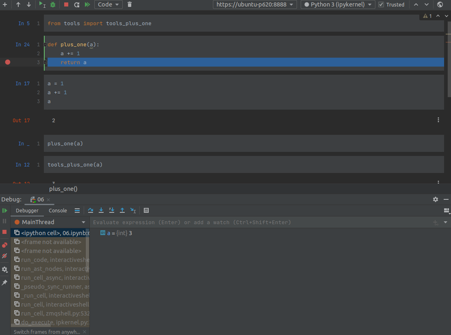The image size is (451, 335).
Task: Open the Code cell type dropdown
Action: [x=108, y=4]
